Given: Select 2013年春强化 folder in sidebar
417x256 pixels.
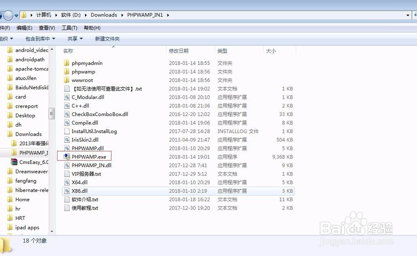Looking at the screenshot, I should click(x=30, y=143).
